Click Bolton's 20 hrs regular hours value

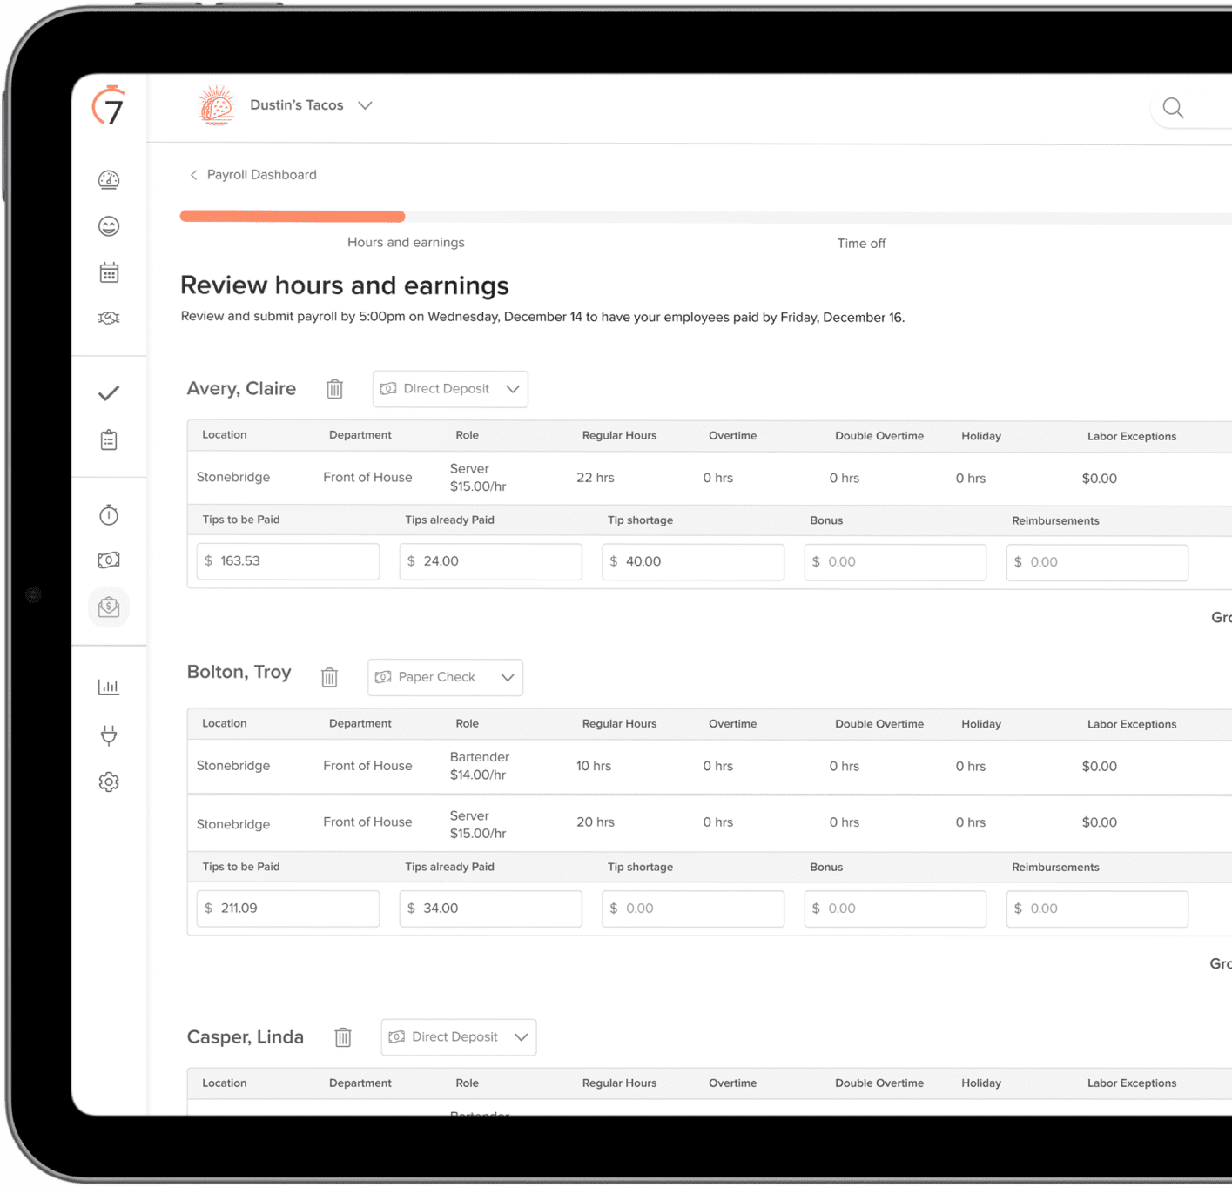coord(596,822)
